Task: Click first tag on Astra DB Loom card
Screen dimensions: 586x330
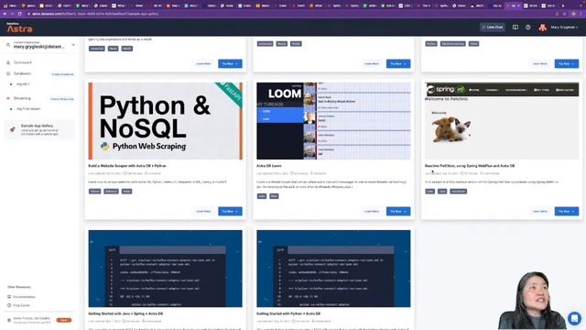Action: point(262,196)
